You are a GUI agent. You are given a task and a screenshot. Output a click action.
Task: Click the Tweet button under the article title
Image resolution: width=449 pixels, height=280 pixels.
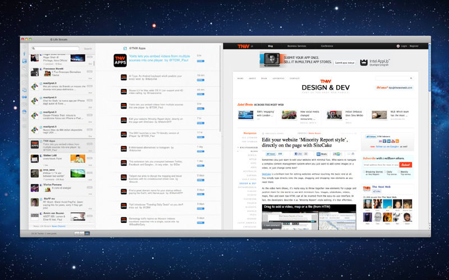point(271,154)
